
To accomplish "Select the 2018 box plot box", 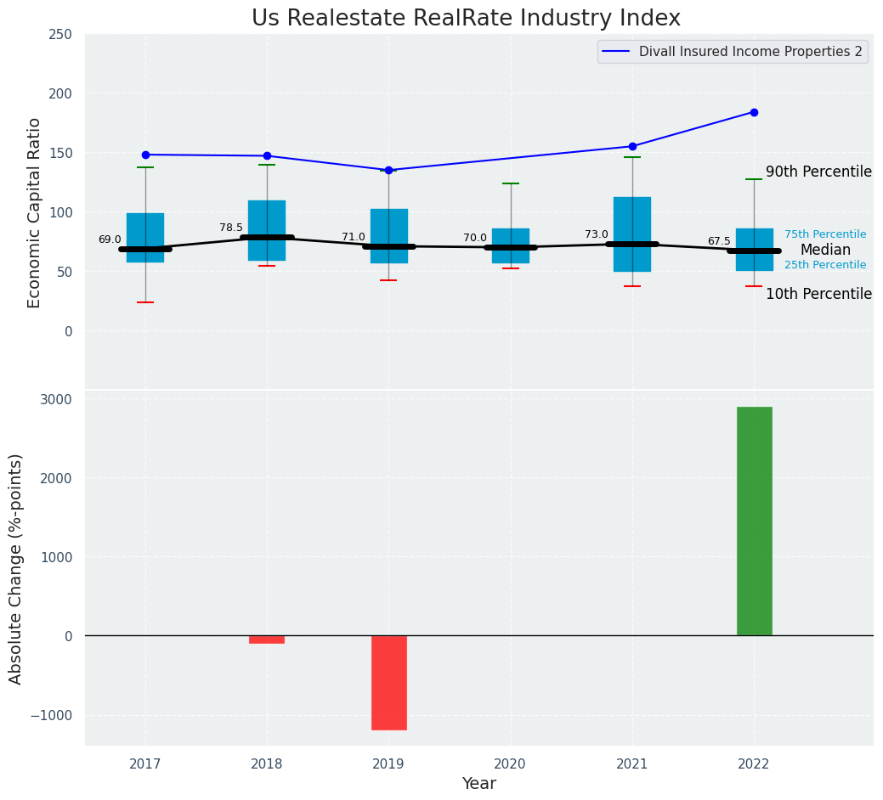I will (267, 230).
